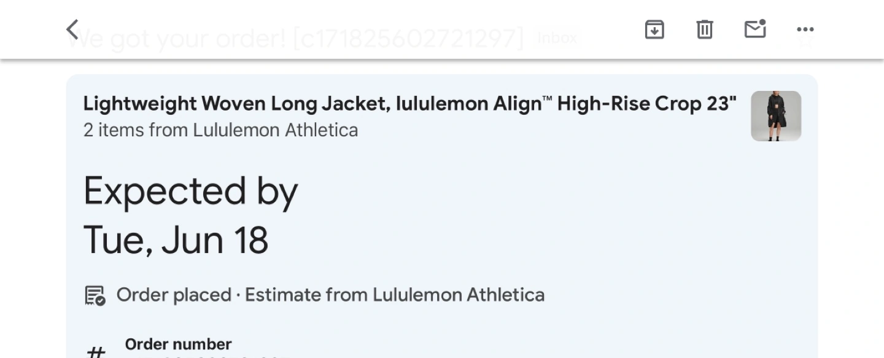Click the hash icon beside Order number

(95, 352)
